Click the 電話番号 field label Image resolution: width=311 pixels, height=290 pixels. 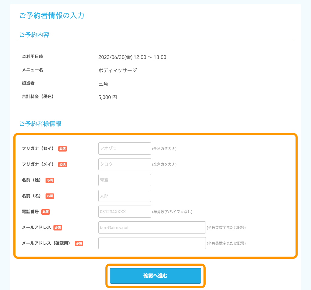(30, 212)
